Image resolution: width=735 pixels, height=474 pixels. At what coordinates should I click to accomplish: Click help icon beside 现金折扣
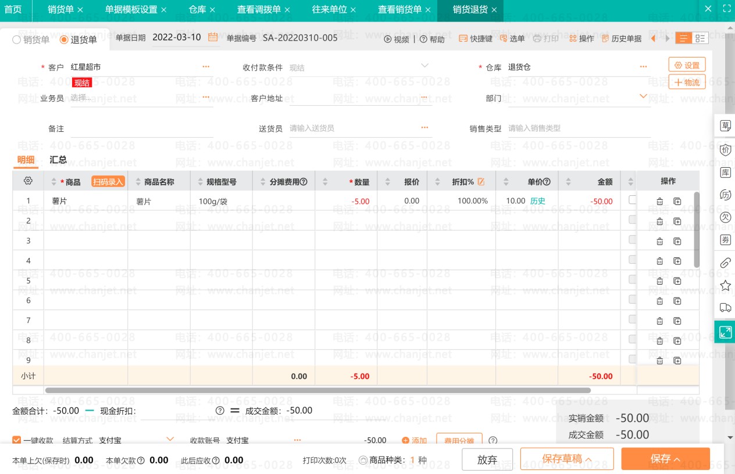[220, 411]
